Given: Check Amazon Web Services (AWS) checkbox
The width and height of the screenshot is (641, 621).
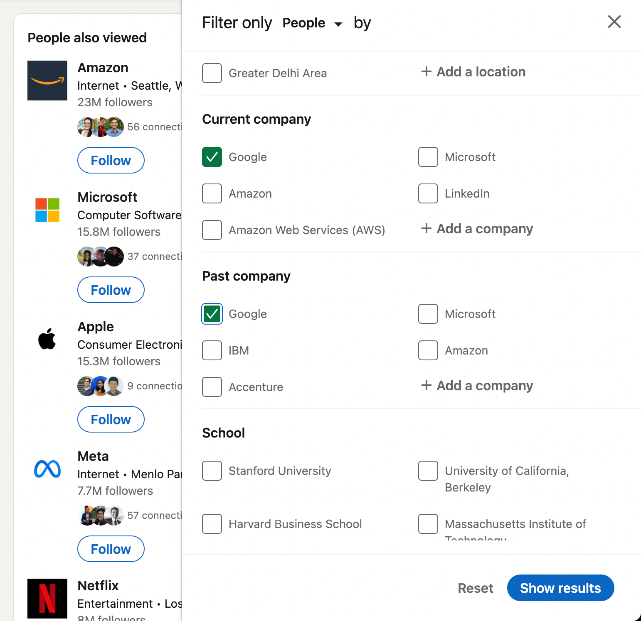Looking at the screenshot, I should (x=212, y=230).
